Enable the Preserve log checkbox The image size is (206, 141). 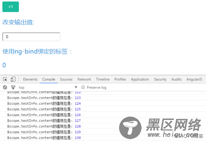[83, 87]
